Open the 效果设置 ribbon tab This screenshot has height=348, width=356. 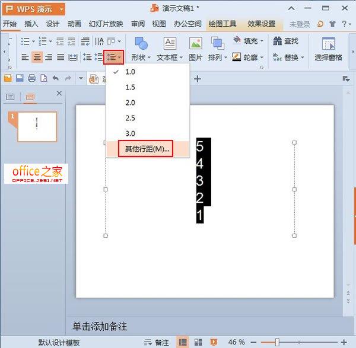262,24
